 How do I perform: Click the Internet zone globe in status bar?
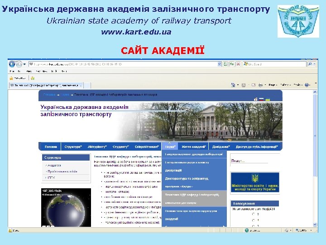[x=247, y=230]
